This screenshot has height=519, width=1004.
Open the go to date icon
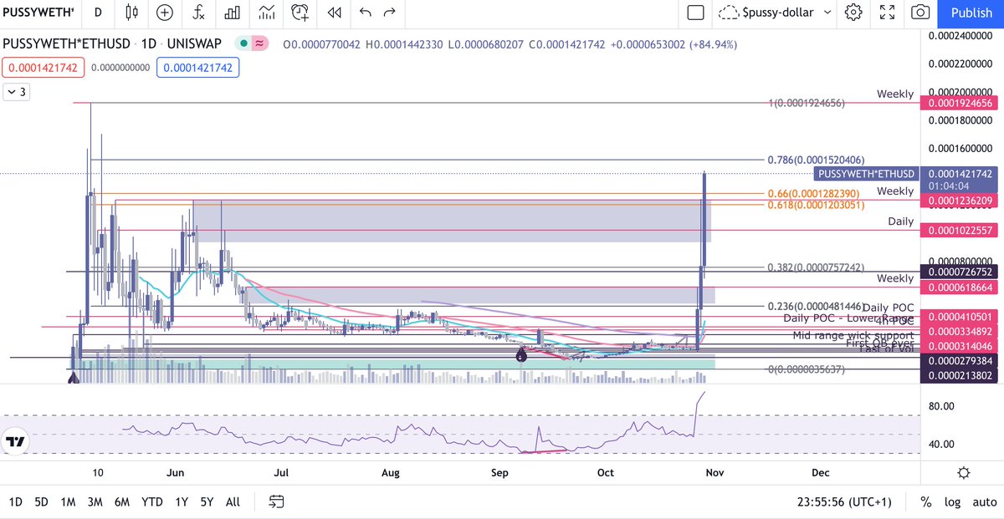click(277, 502)
